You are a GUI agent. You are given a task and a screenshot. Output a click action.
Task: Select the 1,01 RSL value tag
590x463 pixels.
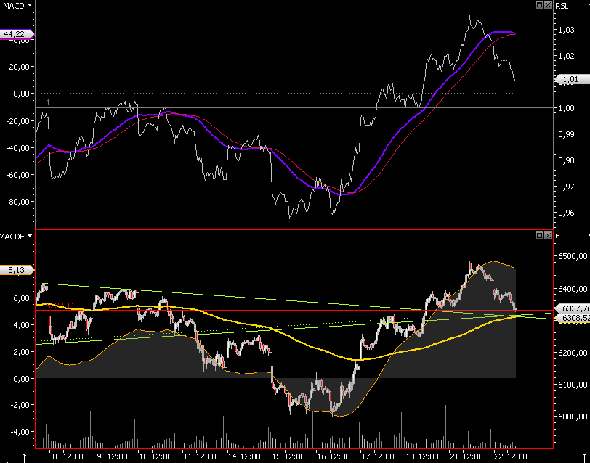[x=573, y=79]
